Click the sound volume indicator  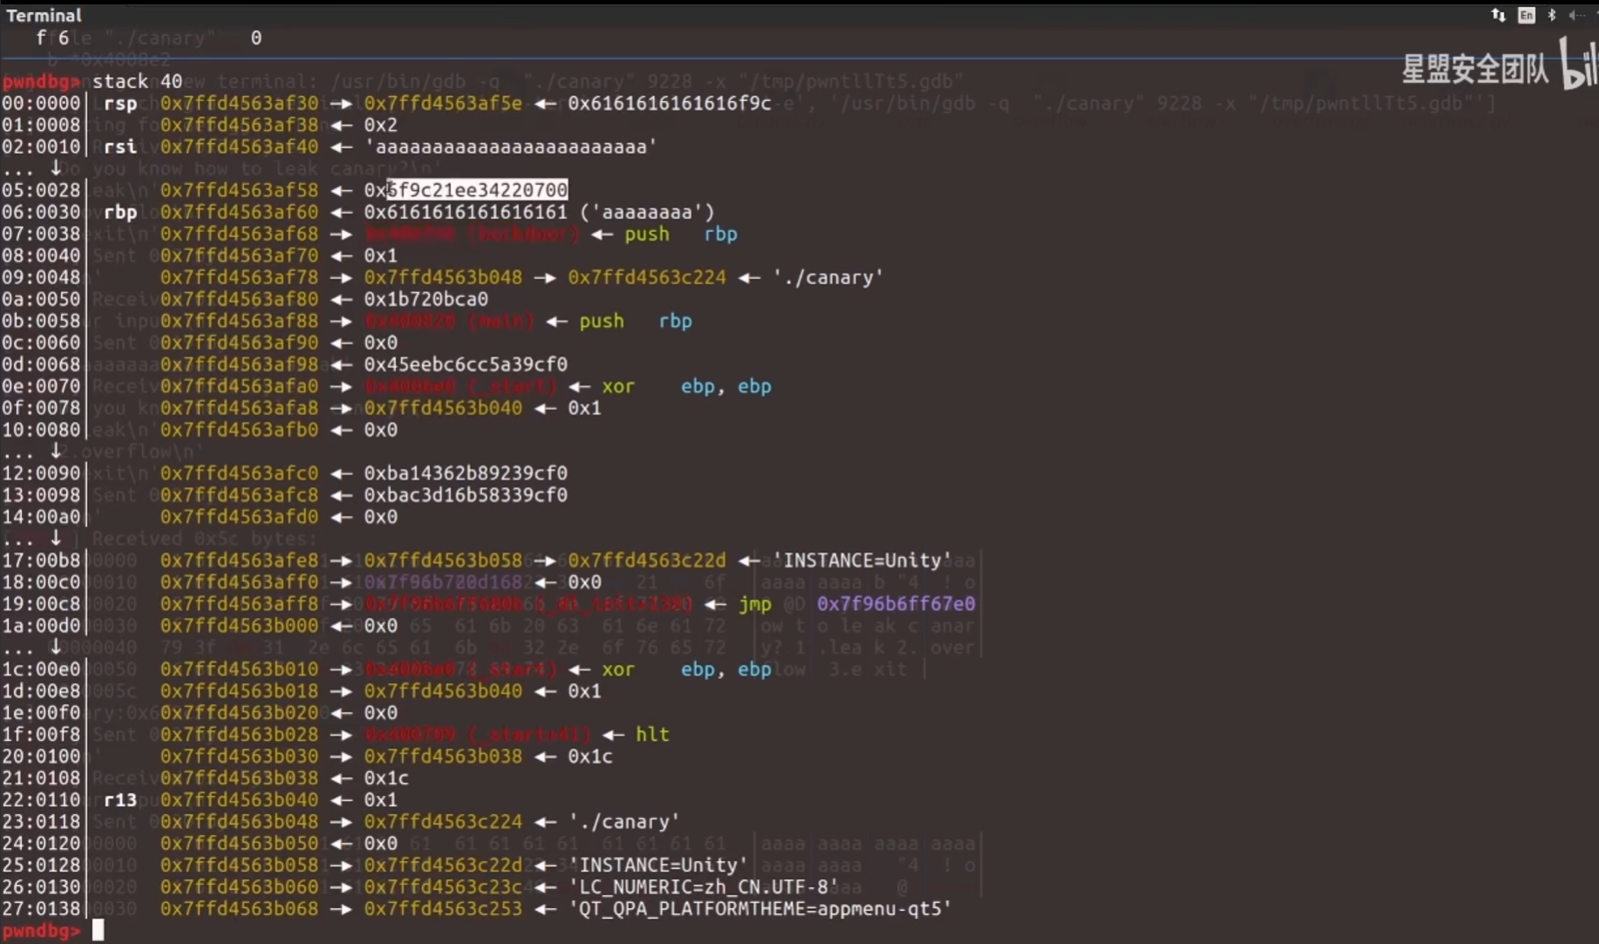click(1578, 15)
